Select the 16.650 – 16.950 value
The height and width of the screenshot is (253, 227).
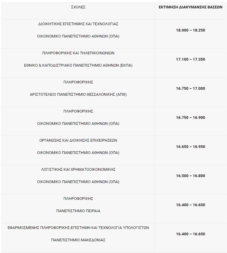point(190,147)
